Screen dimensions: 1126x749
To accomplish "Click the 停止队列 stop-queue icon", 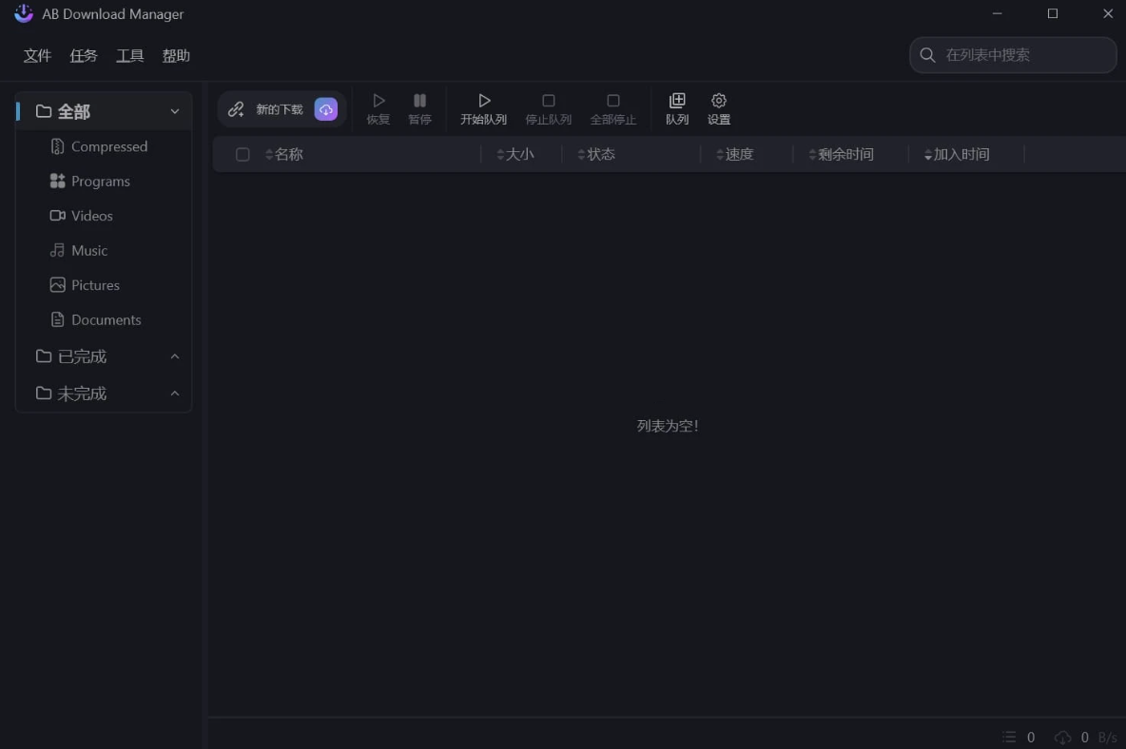I will point(548,106).
